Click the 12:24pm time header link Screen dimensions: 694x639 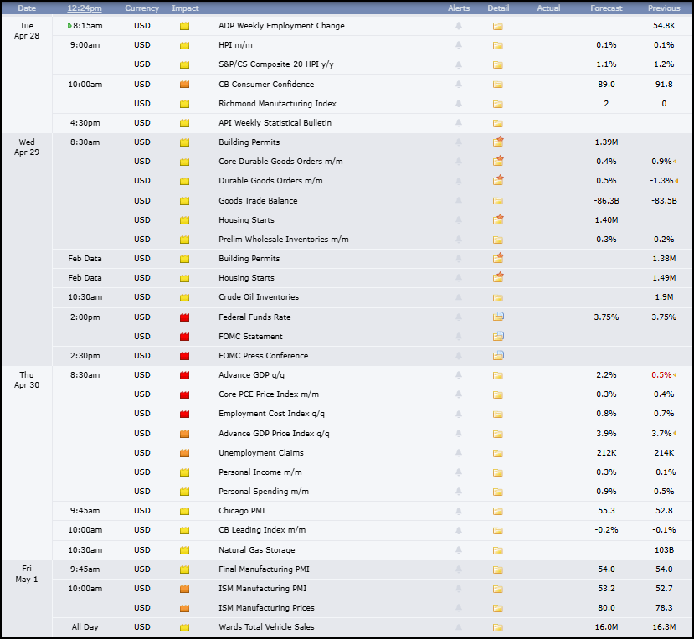pos(85,8)
